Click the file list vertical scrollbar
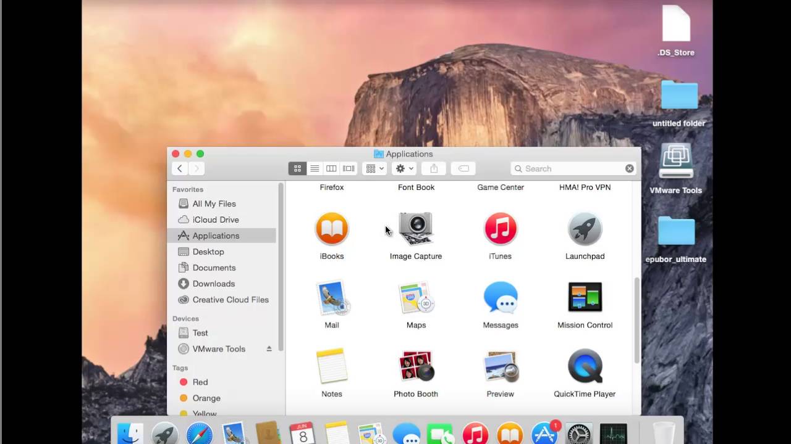This screenshot has width=791, height=444. point(637,319)
